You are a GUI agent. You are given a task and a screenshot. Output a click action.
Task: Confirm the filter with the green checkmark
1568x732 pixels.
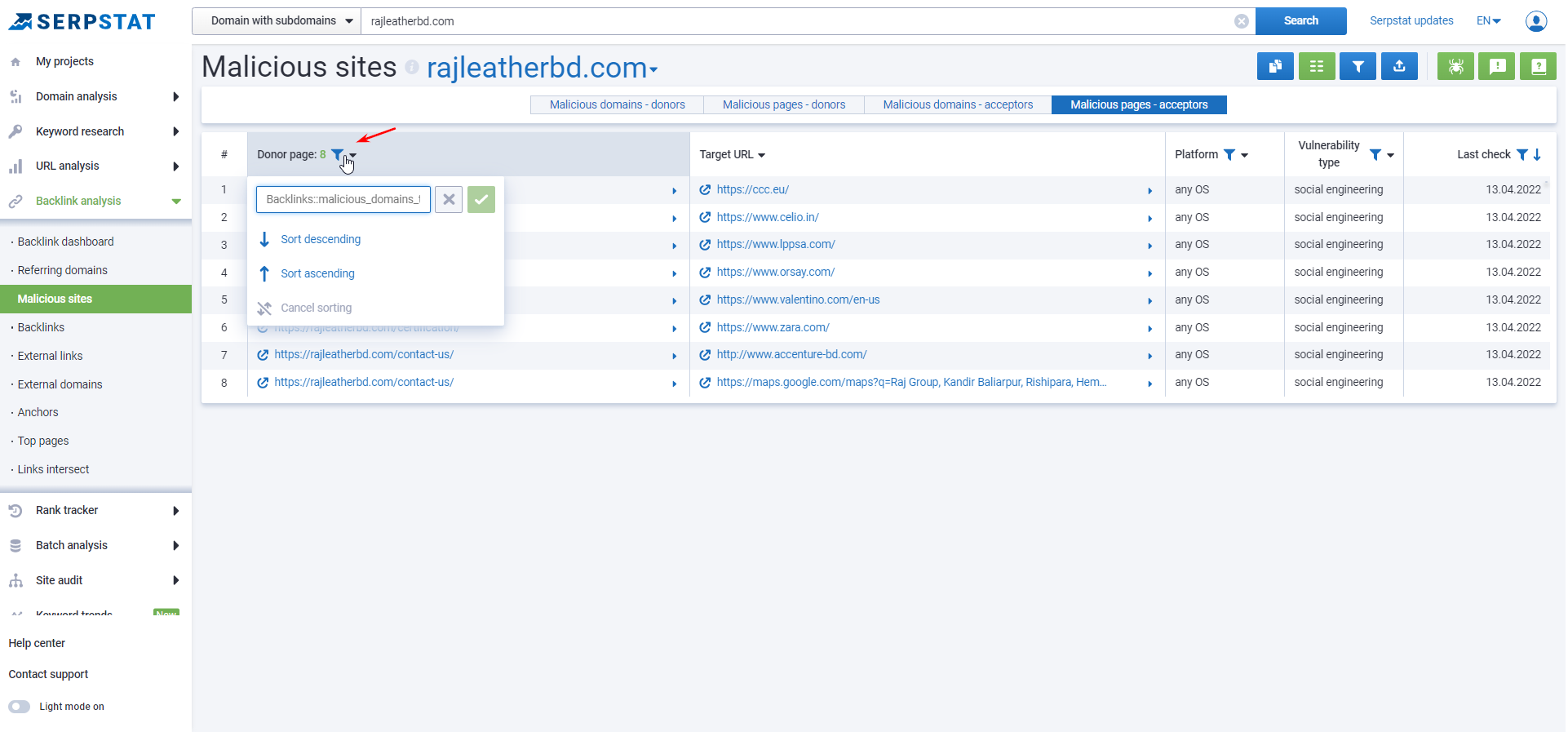(x=481, y=199)
